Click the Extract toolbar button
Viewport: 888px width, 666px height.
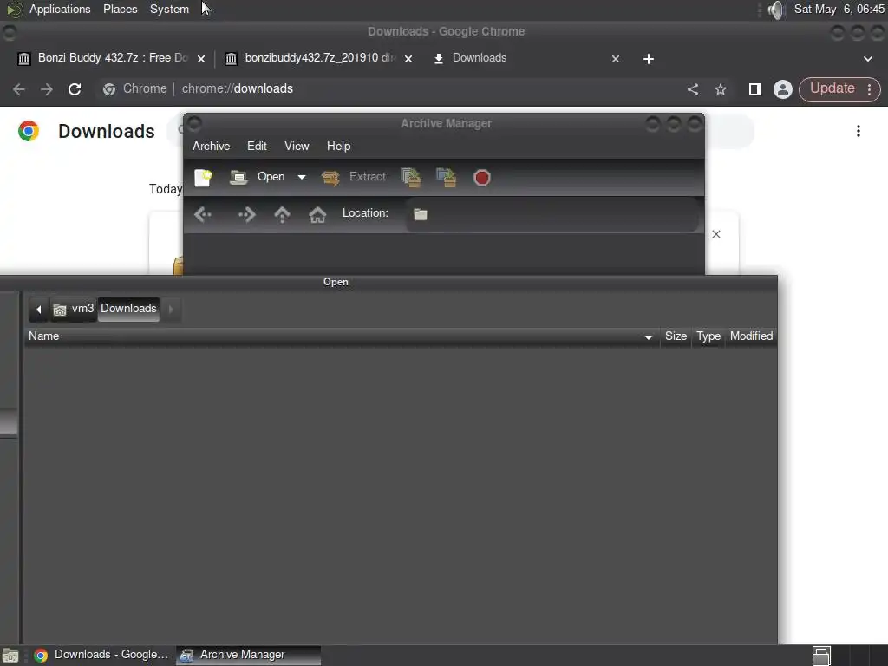[354, 177]
